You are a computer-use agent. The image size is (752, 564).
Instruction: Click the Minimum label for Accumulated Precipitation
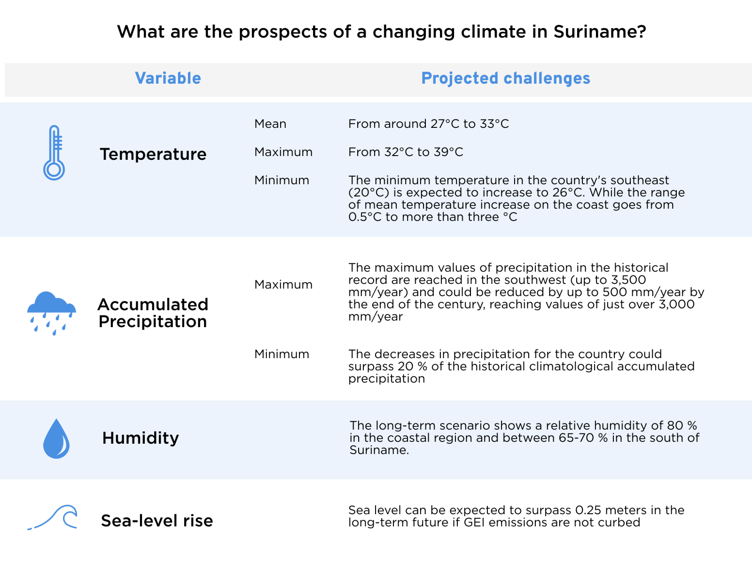[282, 354]
